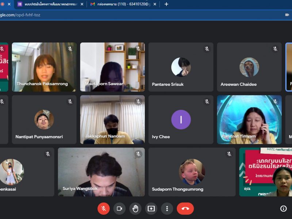Open the three-dot more options menu
This screenshot has width=292, height=219.
click(x=167, y=208)
